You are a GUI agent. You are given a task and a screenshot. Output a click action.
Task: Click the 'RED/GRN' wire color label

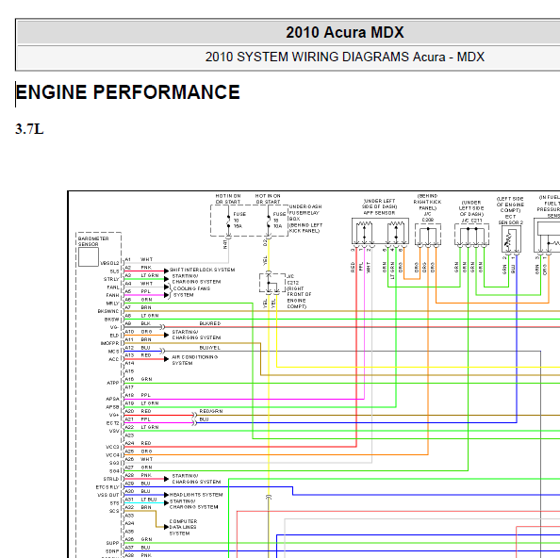coord(211,411)
